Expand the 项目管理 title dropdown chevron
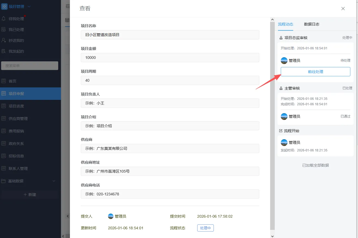 pos(29,6)
